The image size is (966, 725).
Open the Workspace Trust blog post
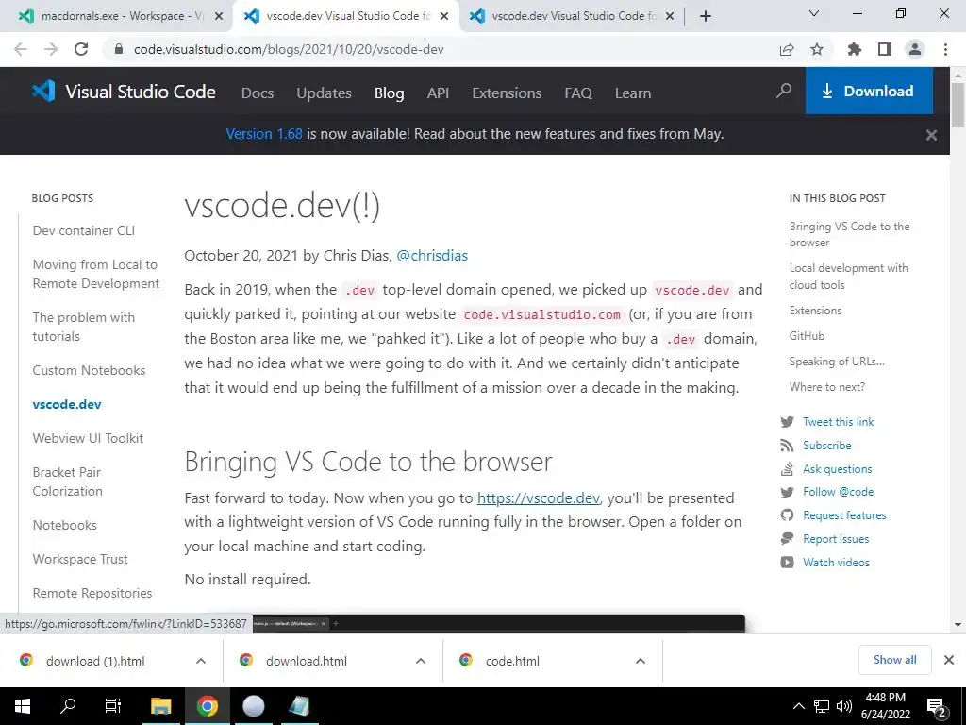coord(80,559)
